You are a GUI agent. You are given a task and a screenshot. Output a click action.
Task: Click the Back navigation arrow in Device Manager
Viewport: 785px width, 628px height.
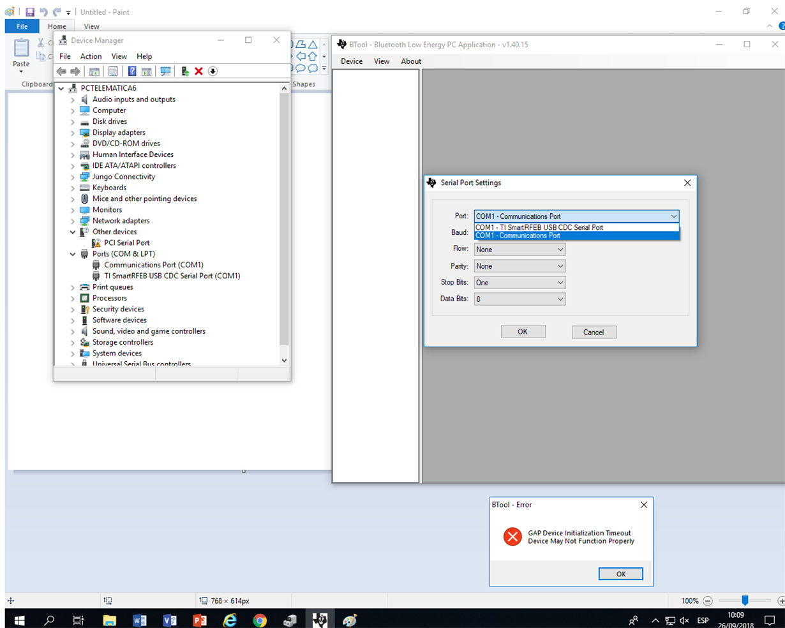[x=61, y=71]
